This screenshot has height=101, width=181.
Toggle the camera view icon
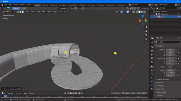tap(146, 35)
